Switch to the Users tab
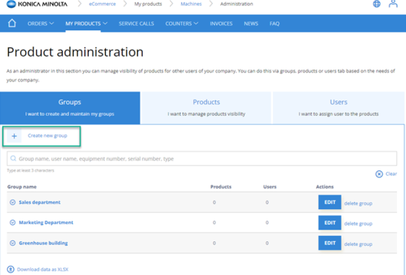Screen dimensions: 406x275 (x=338, y=108)
